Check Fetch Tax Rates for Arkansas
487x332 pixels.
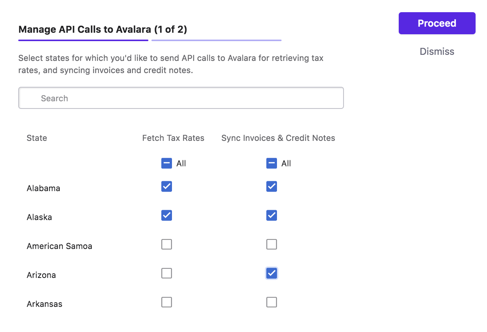(x=167, y=302)
